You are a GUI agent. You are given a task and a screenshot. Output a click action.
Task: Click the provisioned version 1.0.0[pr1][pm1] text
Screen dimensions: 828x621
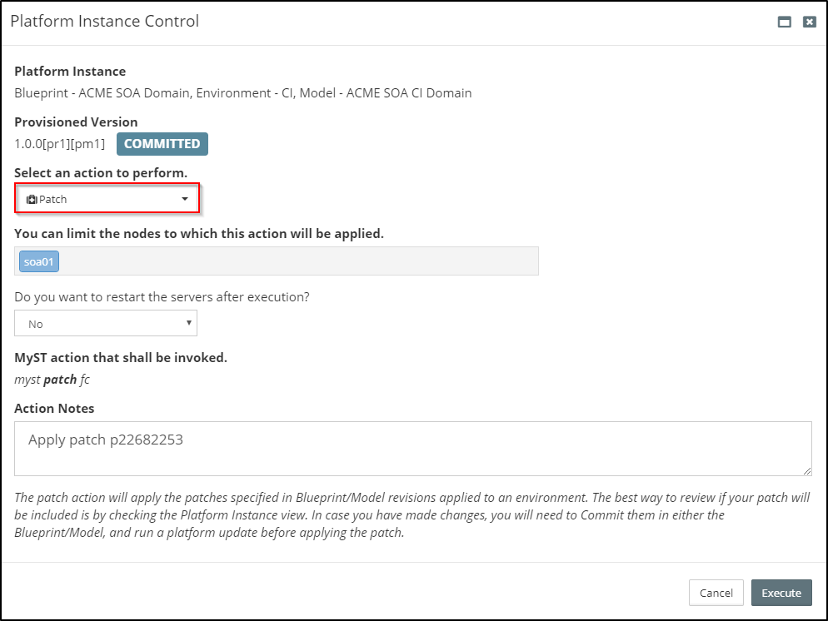pyautogui.click(x=60, y=144)
